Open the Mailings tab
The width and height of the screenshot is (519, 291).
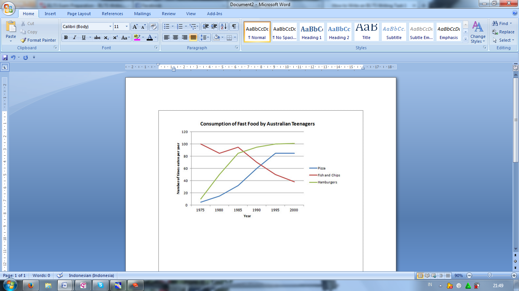(142, 14)
